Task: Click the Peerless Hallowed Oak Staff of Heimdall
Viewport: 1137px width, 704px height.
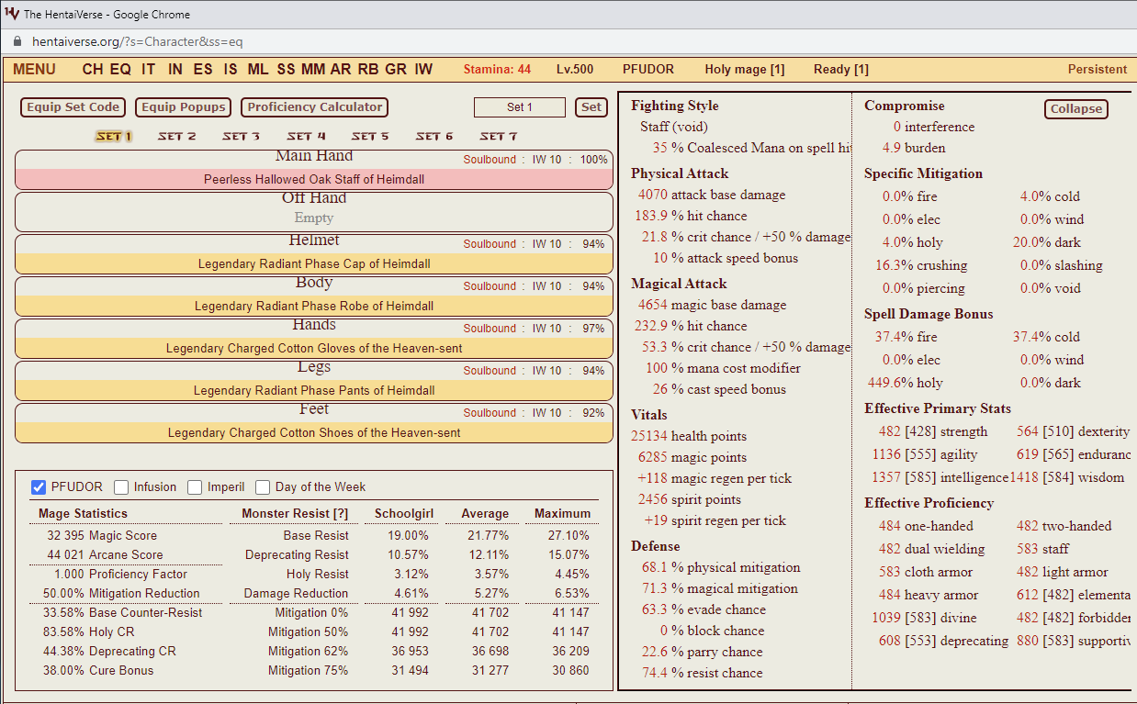Action: [314, 180]
